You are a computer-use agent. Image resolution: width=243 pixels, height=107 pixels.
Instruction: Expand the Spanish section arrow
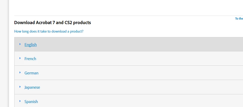(20, 101)
